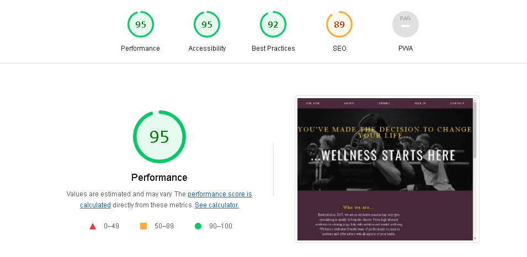The image size is (527, 257).
Task: Click the scroll-down arrow in page preview
Action: tap(475, 238)
